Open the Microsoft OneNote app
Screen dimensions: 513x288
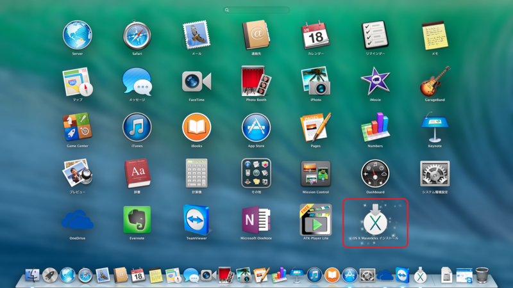256,220
